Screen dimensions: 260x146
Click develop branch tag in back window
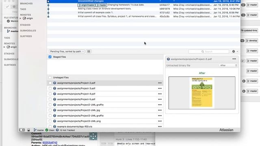tap(252, 41)
